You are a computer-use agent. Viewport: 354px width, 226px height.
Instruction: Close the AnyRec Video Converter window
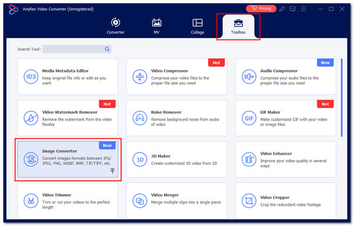[x=342, y=9]
